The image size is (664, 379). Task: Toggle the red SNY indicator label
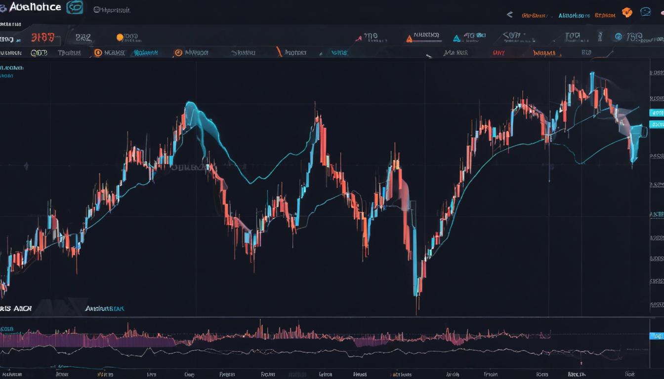click(x=499, y=52)
